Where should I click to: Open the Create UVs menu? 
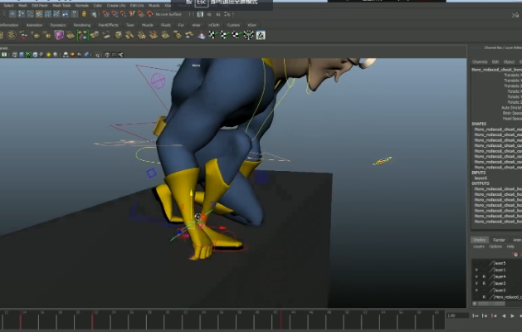(x=116, y=5)
